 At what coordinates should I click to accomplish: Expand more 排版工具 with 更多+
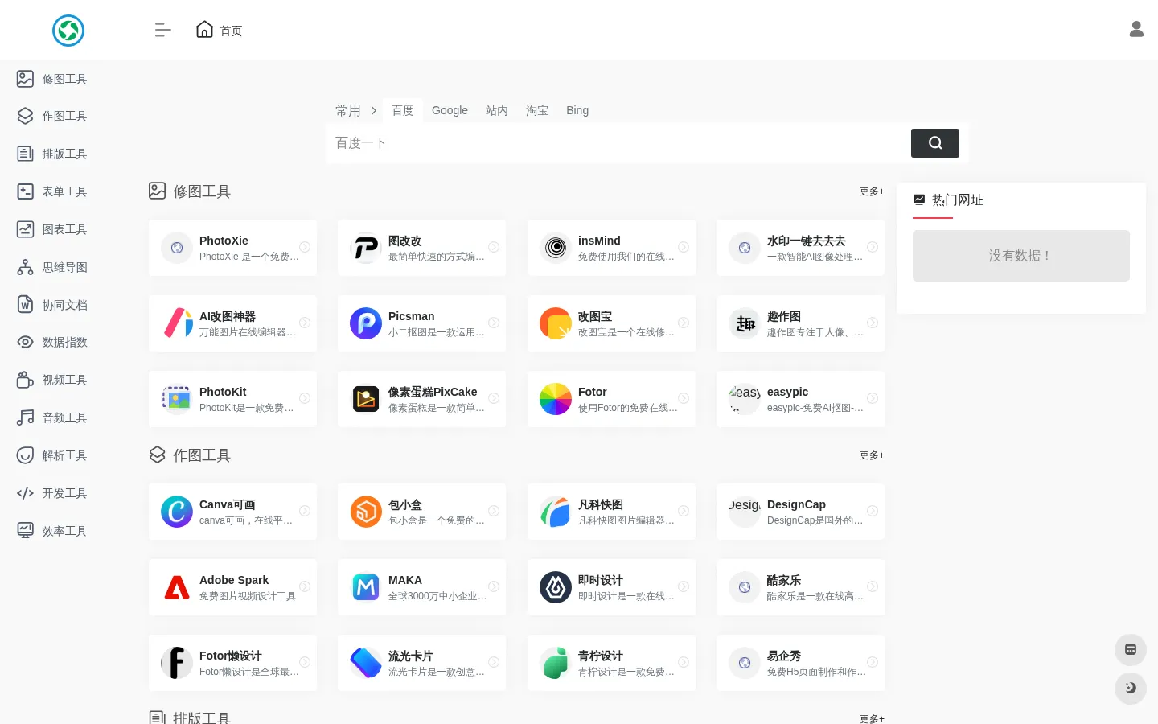tap(872, 718)
